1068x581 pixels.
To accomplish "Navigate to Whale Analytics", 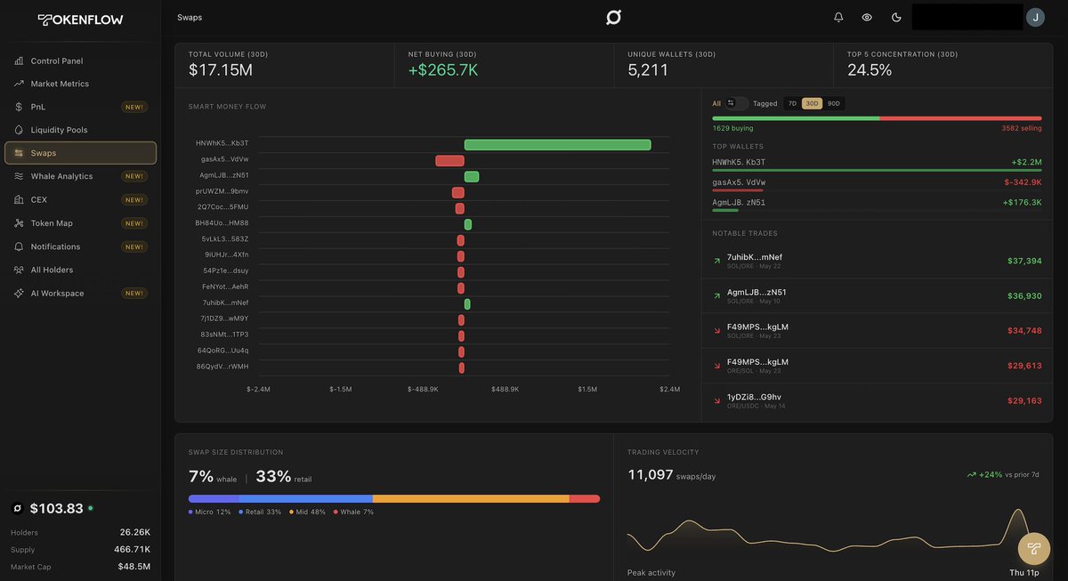I will click(x=80, y=176).
